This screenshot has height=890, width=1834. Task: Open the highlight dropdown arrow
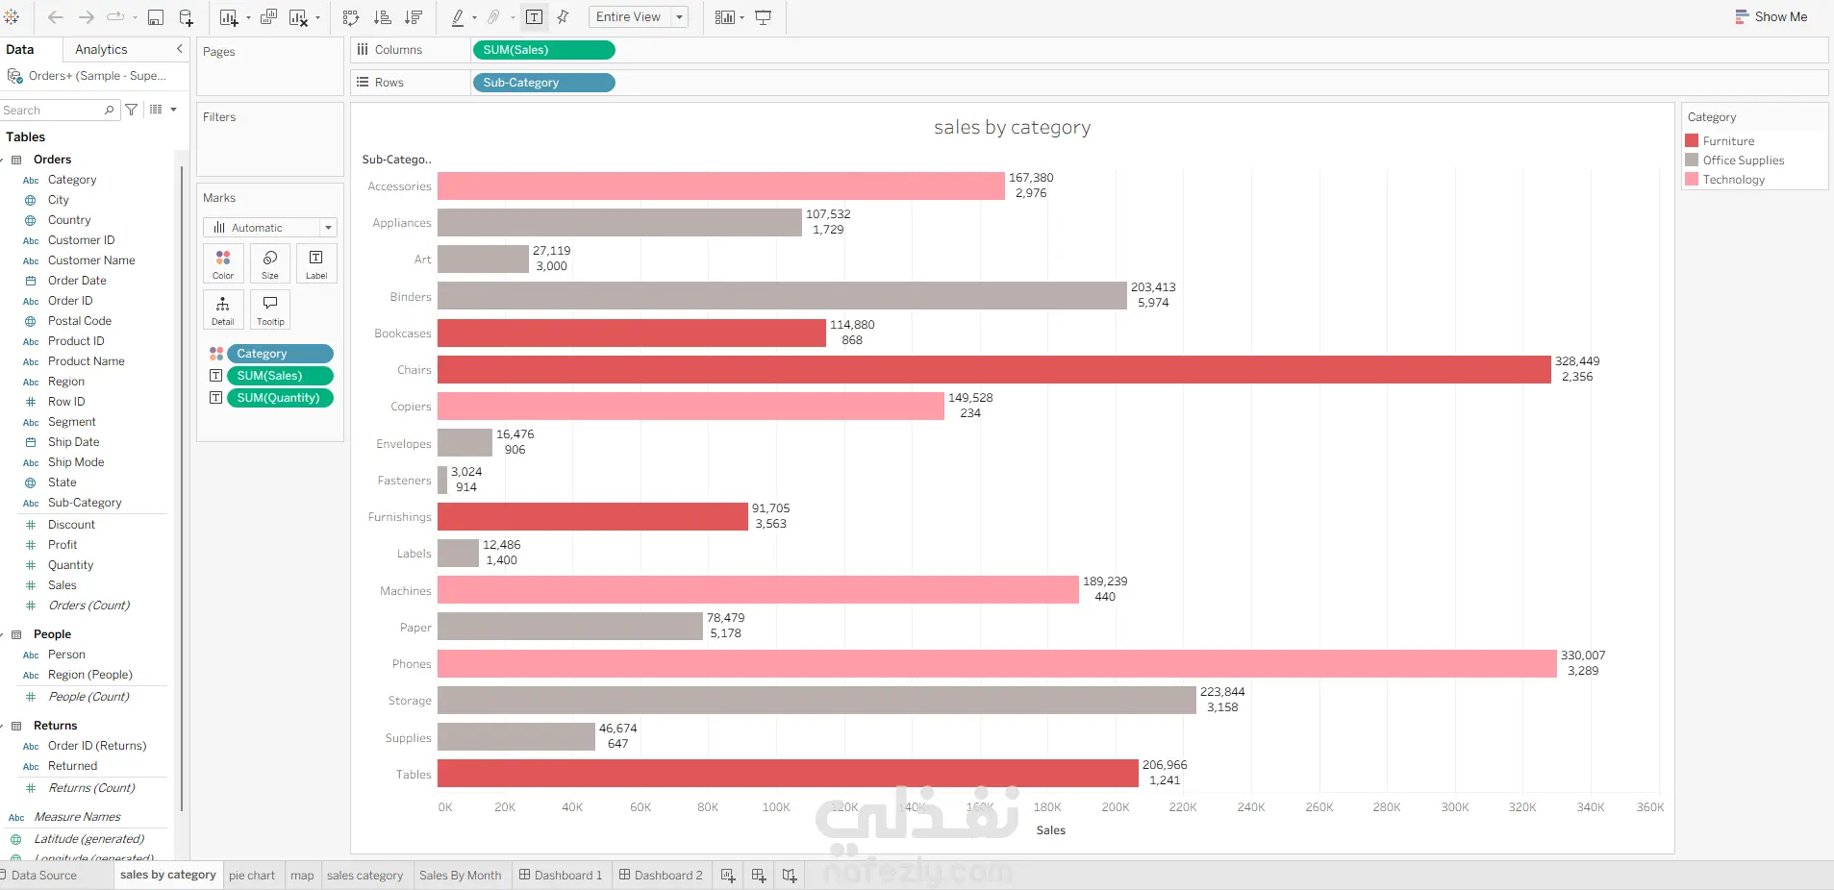474,18
